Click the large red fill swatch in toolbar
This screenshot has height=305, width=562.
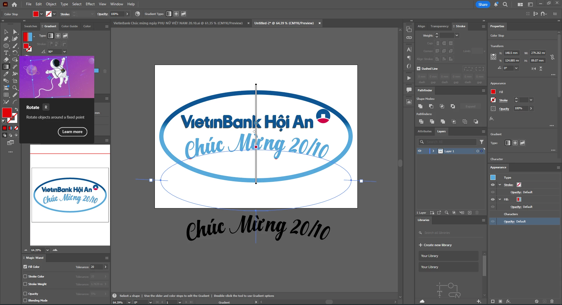pos(7,113)
